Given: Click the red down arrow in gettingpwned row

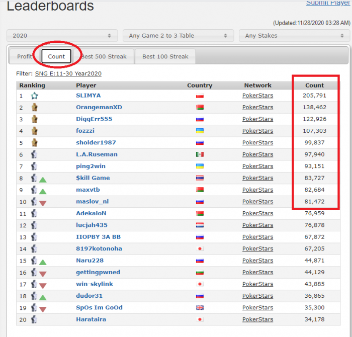Looking at the screenshot, I should click(43, 274).
